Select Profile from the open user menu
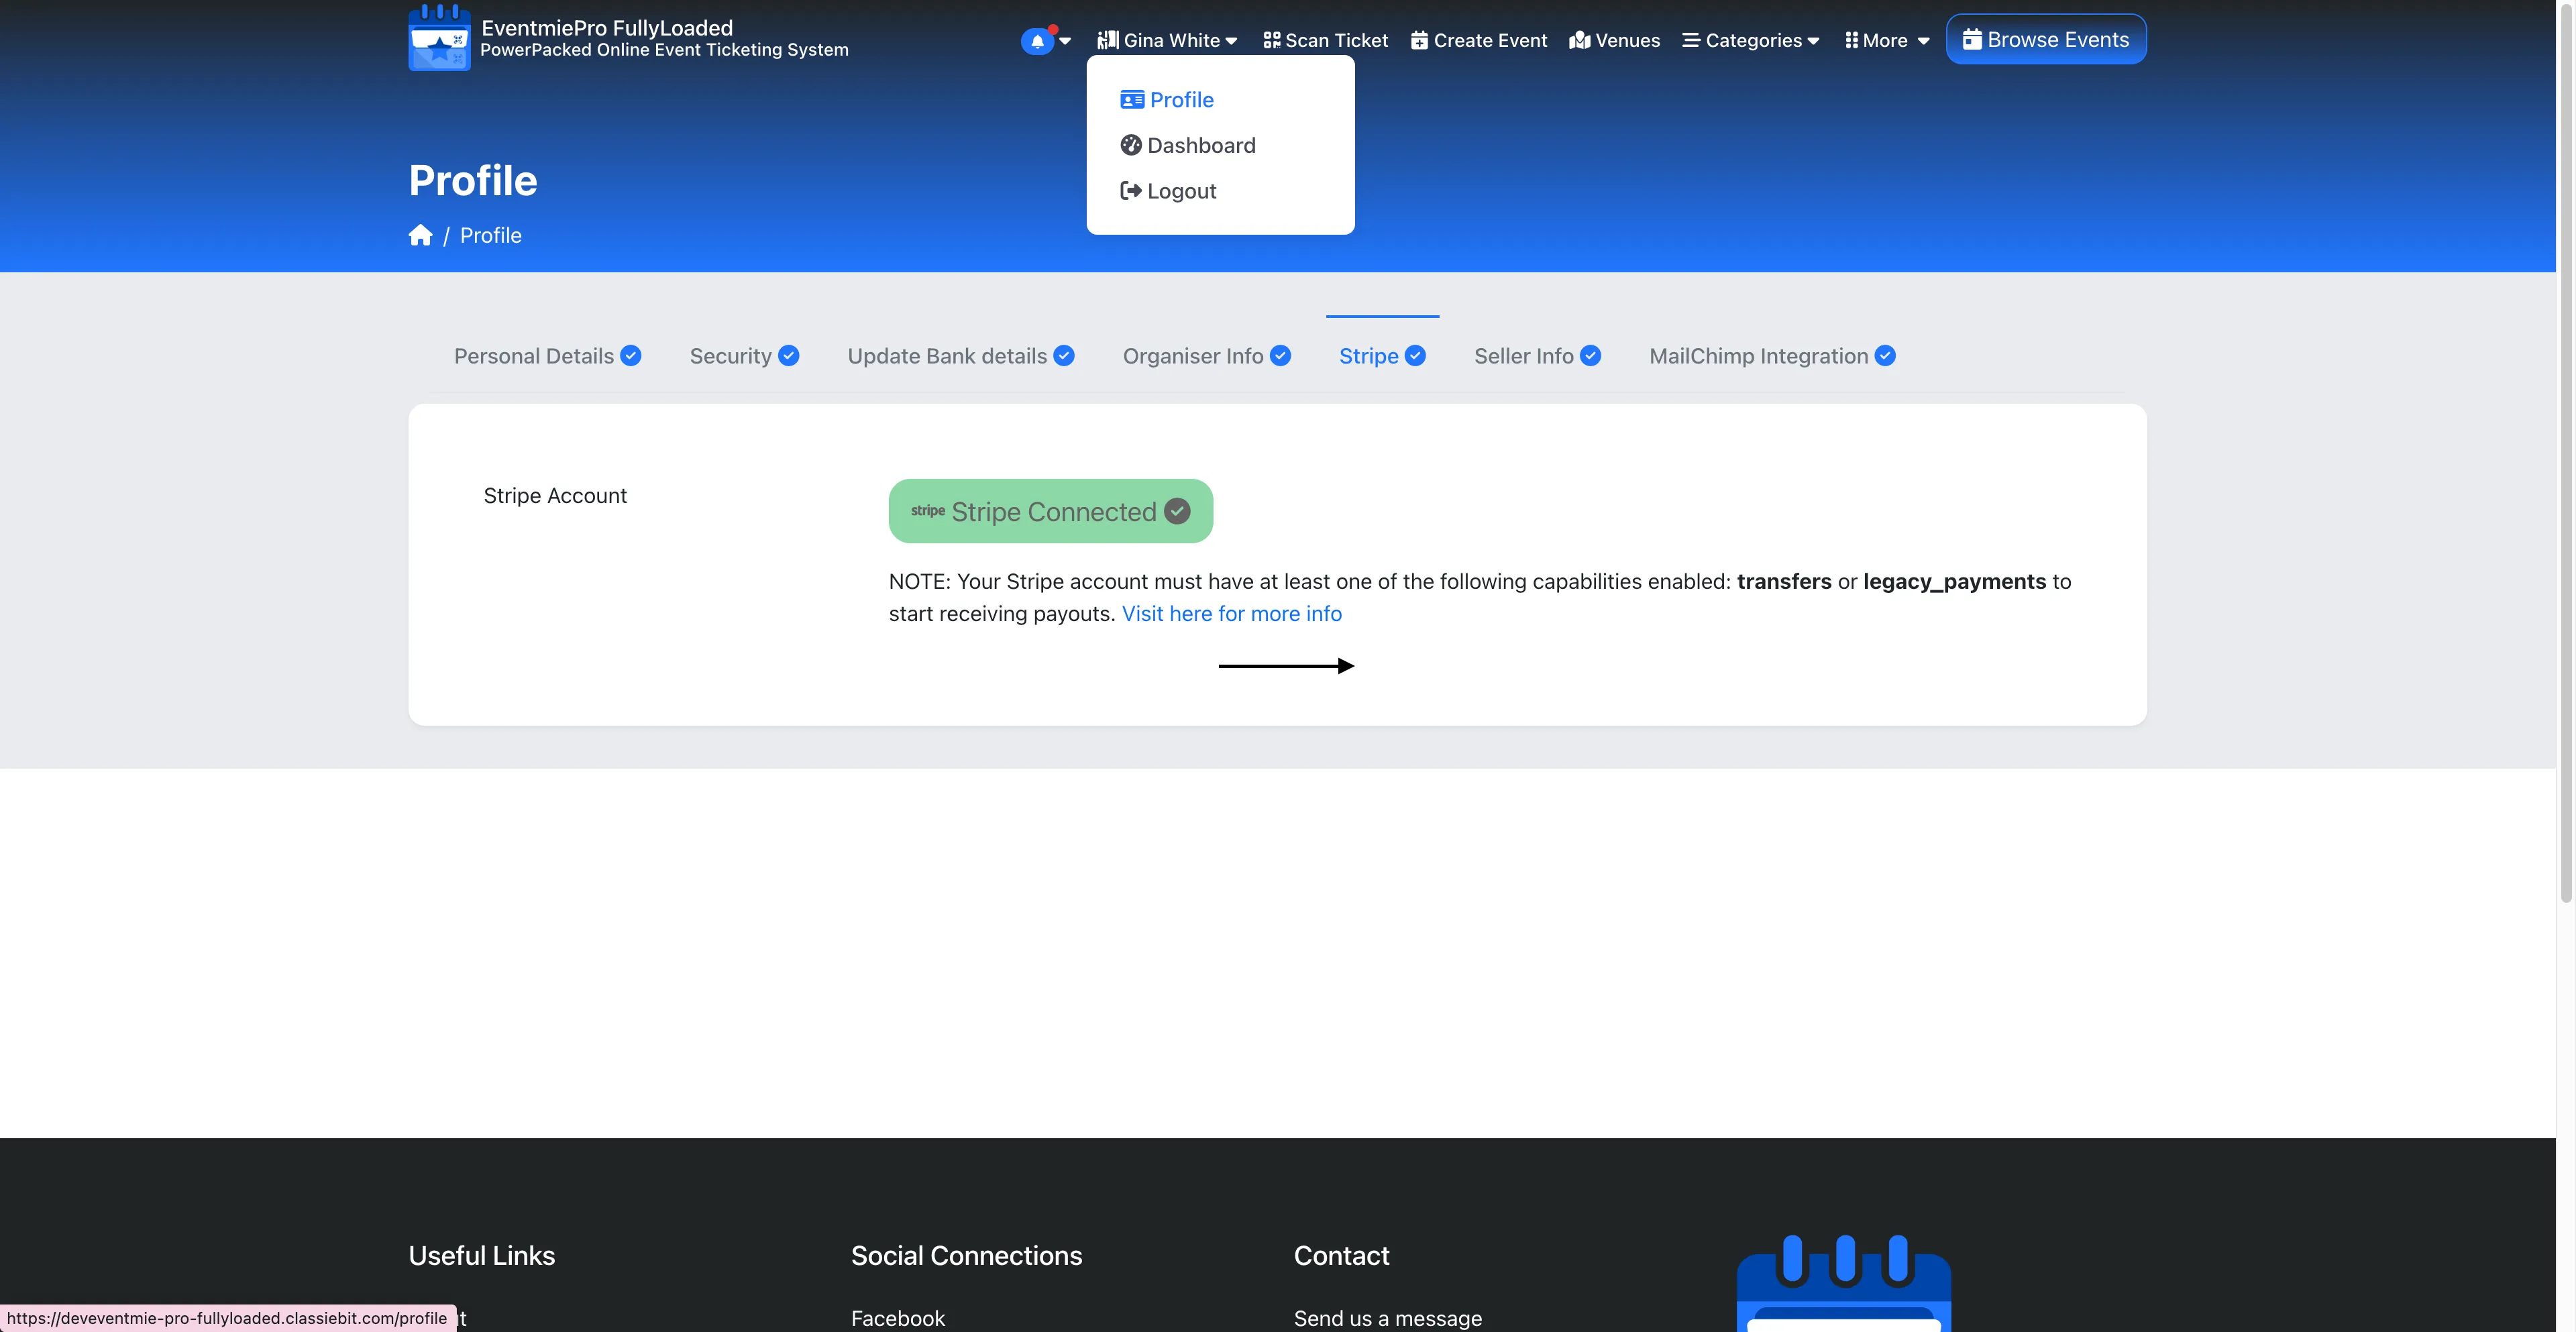Viewport: 2576px width, 1332px height. [x=1181, y=99]
